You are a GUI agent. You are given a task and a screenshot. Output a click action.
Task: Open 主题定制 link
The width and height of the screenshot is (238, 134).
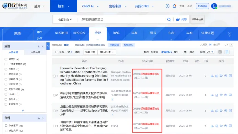pyautogui.click(x=114, y=45)
